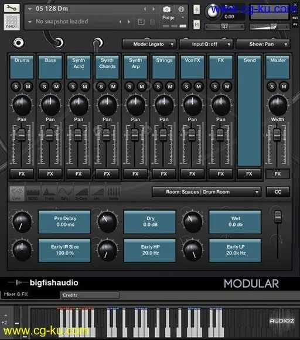Select the Lim effect icon
This screenshot has width=300, height=340.
click(x=97, y=193)
